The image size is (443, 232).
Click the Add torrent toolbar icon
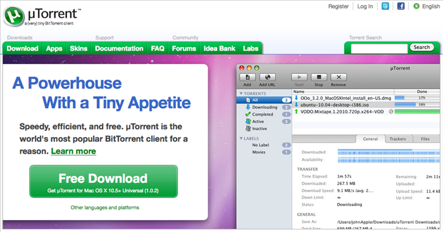click(247, 77)
